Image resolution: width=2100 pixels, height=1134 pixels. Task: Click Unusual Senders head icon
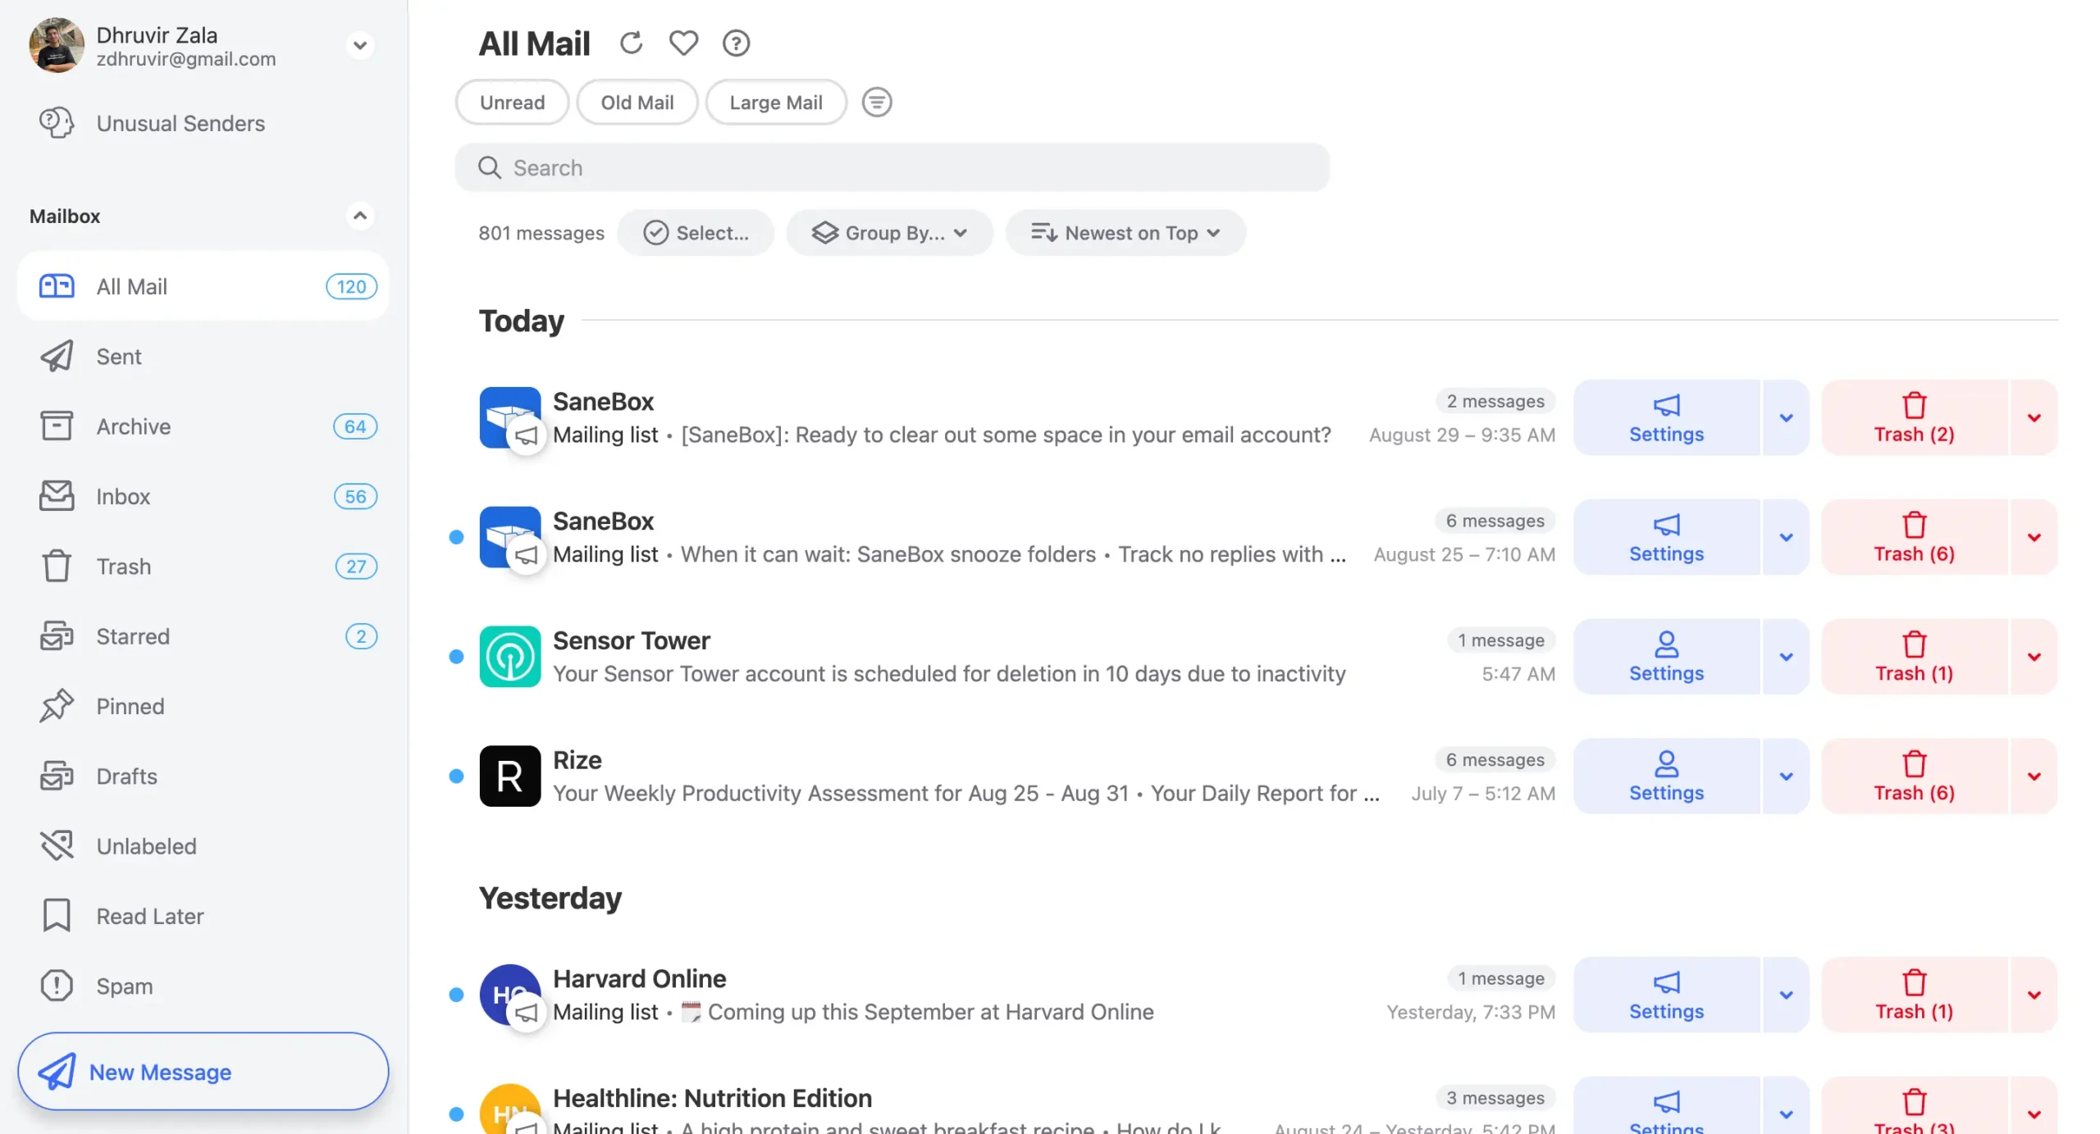click(x=57, y=123)
